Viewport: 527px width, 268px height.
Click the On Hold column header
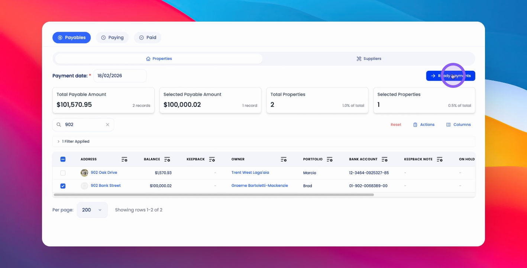467,159
